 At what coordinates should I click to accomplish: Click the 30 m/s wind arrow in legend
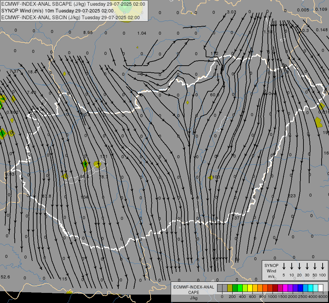pos(307,266)
